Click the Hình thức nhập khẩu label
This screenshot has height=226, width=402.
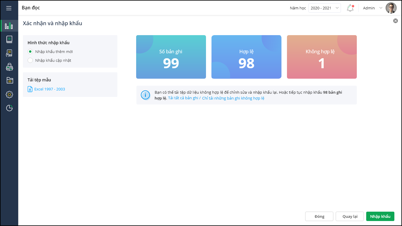click(x=48, y=43)
